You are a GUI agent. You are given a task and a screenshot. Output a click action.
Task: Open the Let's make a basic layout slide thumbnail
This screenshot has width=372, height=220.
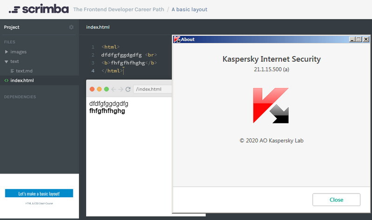point(40,196)
